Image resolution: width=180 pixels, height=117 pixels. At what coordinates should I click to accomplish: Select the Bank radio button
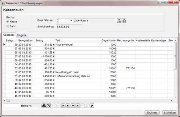(x=8, y=26)
